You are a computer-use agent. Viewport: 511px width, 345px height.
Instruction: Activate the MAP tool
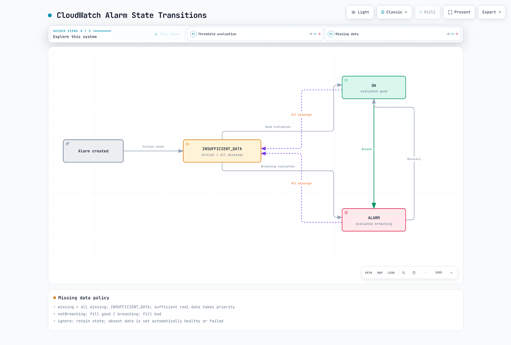(380, 273)
